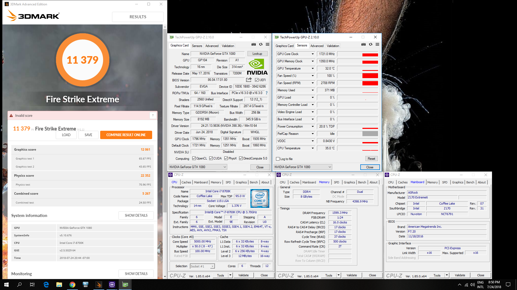
Task: Click the GPU Core Clock red graph
Action: (370, 55)
